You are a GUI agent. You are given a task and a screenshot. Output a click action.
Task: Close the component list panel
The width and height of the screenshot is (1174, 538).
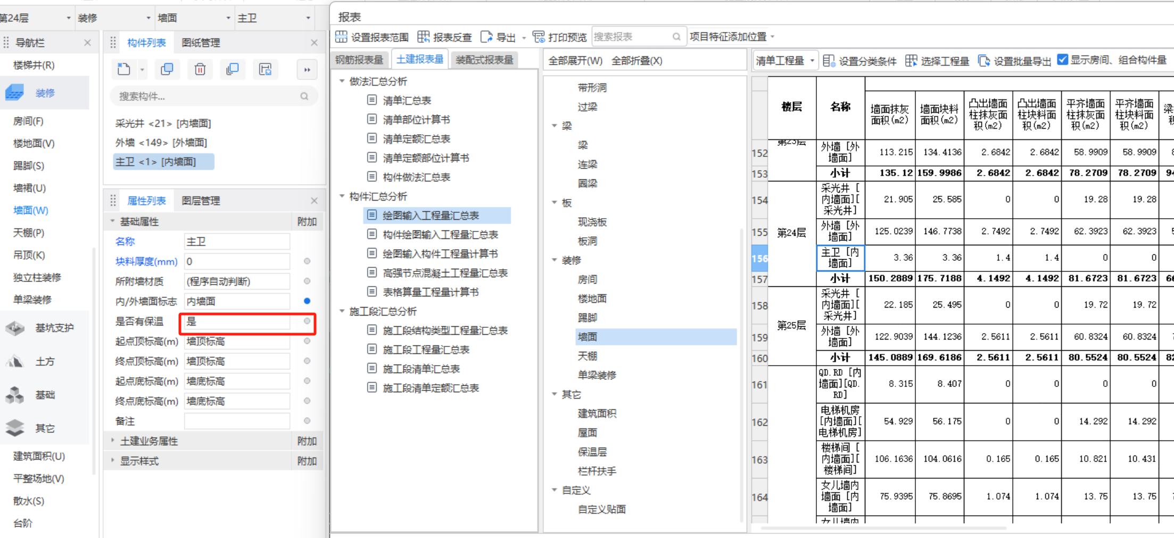314,43
